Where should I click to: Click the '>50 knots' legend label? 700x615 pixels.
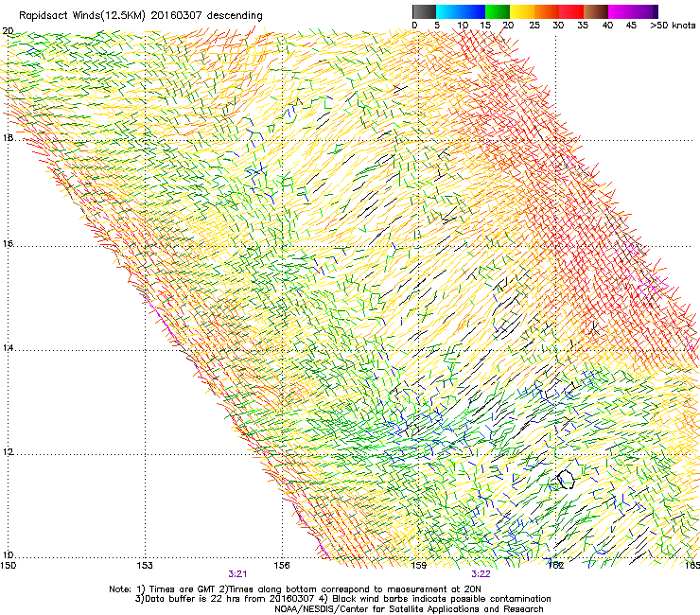tap(673, 26)
